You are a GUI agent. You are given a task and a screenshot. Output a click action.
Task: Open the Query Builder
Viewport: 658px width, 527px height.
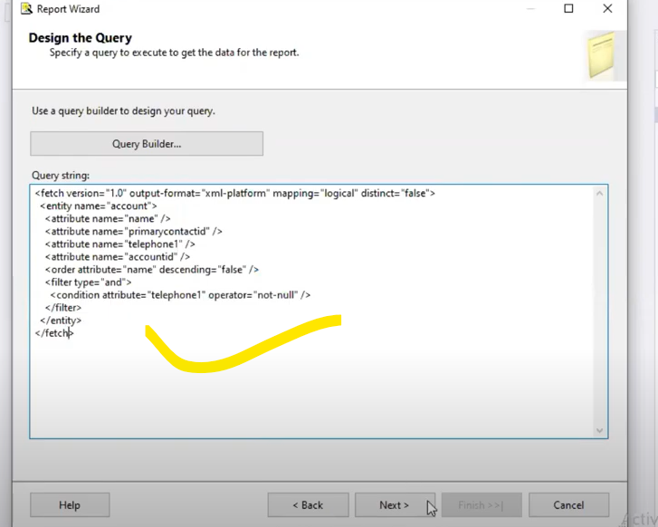tap(147, 144)
